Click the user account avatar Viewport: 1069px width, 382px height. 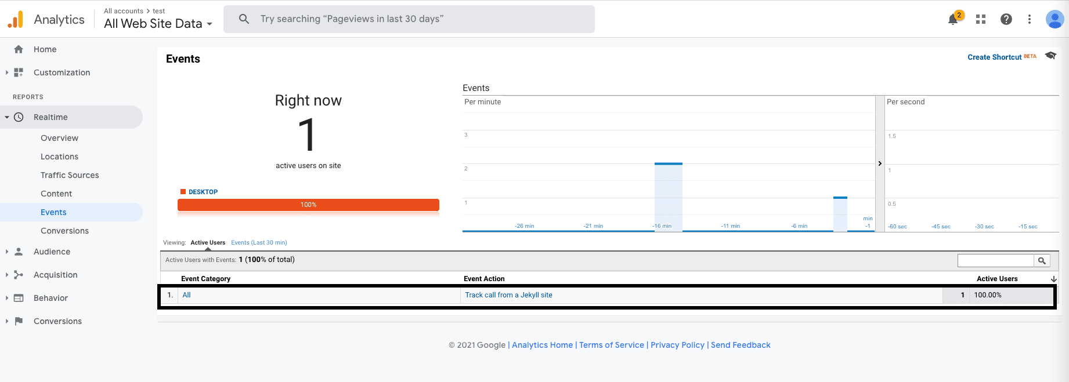pos(1054,19)
